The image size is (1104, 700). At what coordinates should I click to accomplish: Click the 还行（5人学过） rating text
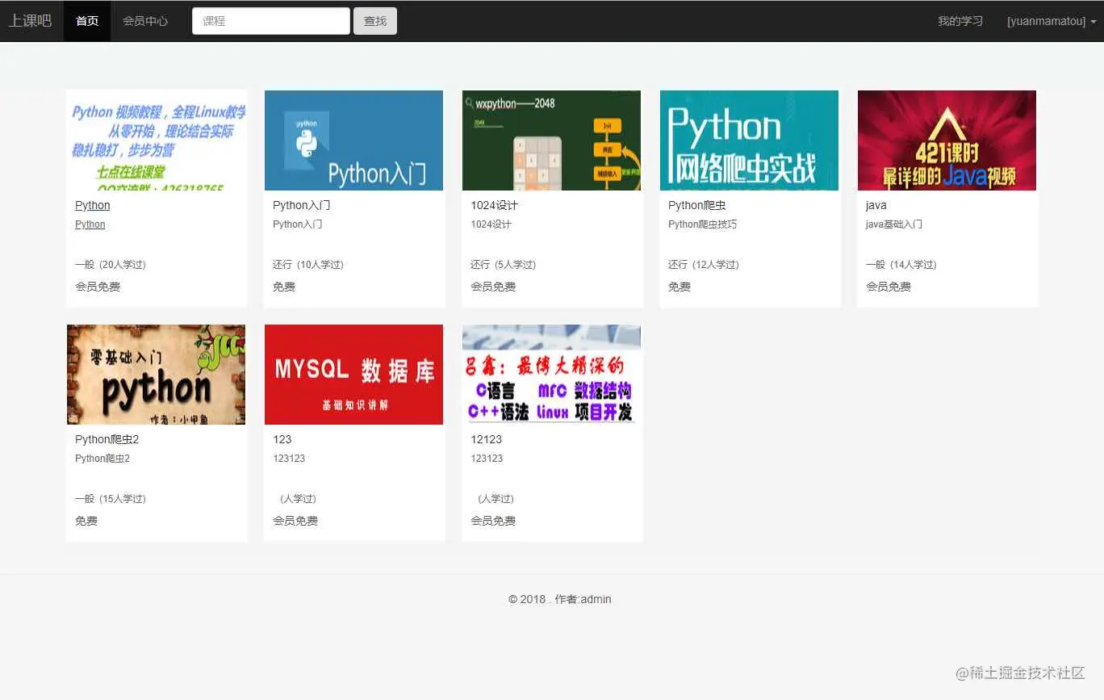tap(504, 265)
